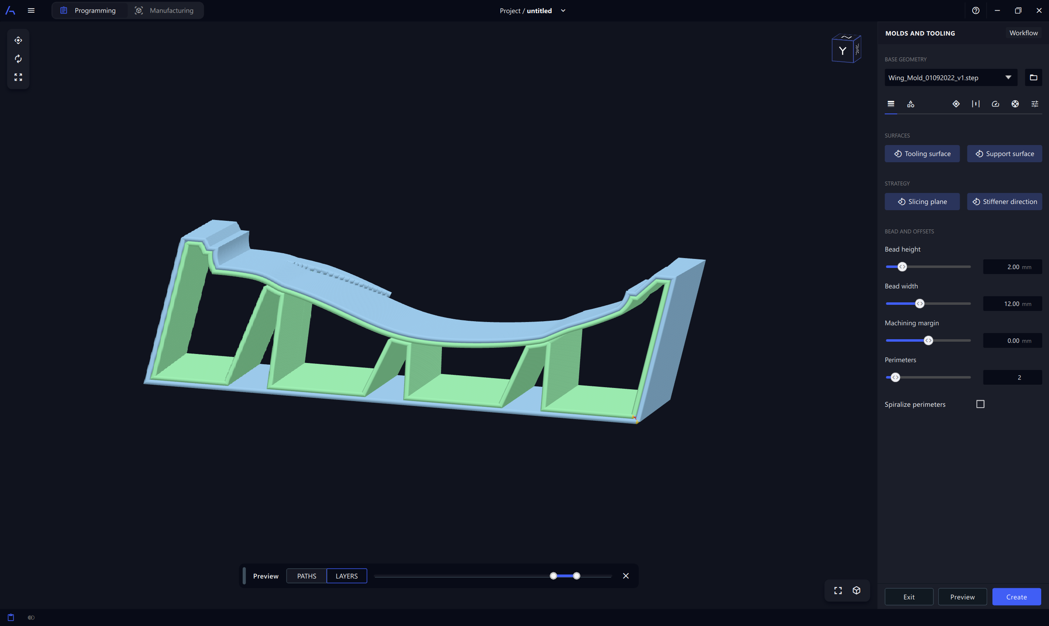Pick the Tooling surface
This screenshot has width=1049, height=626.
click(x=922, y=154)
